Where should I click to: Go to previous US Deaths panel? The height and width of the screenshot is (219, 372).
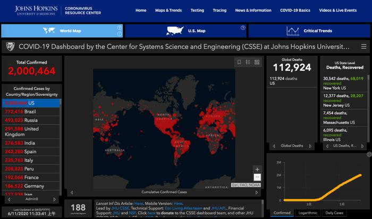327,146
